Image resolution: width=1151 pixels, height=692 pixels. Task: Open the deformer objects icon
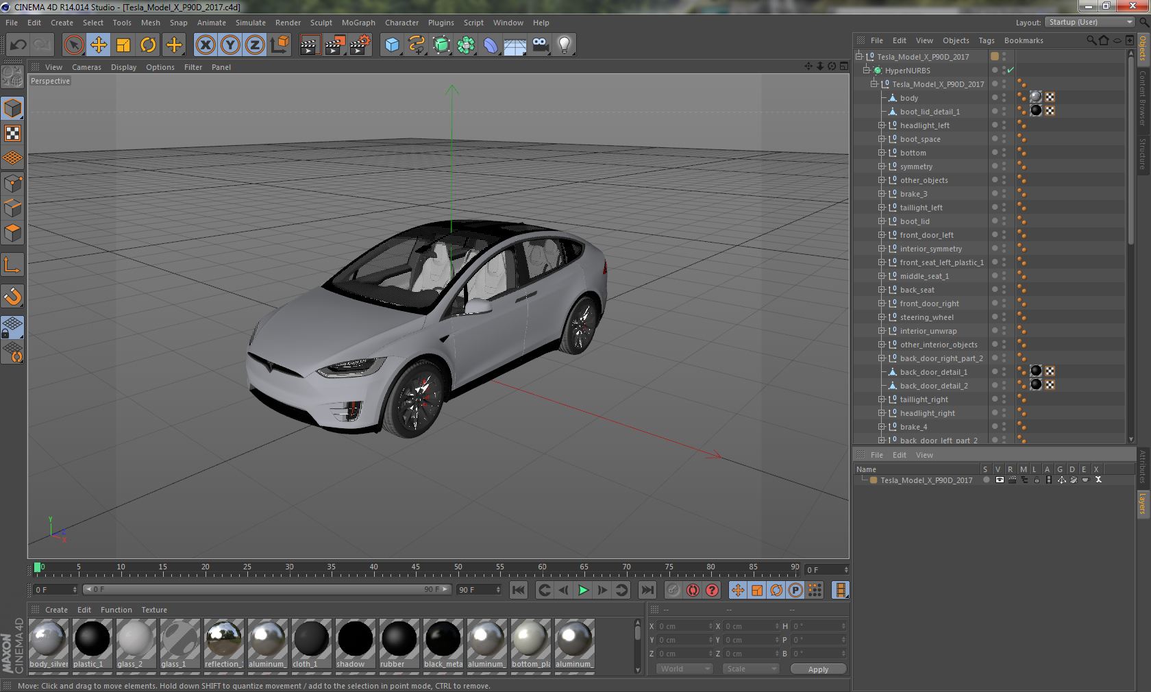pyautogui.click(x=491, y=45)
